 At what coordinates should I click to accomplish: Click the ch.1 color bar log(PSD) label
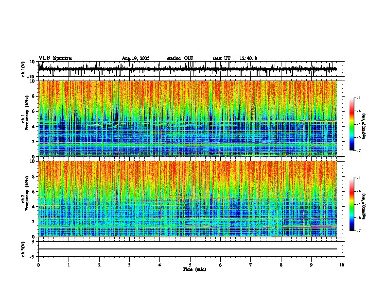pos(364,126)
